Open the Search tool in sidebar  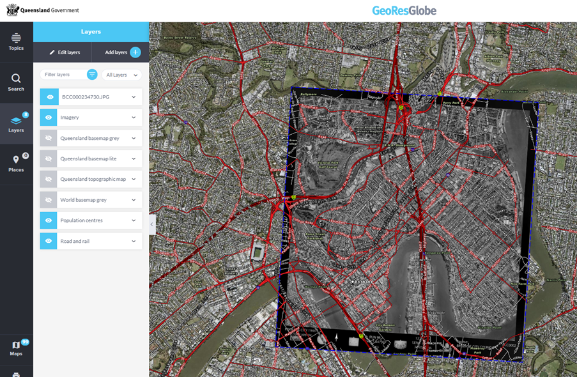tap(16, 82)
